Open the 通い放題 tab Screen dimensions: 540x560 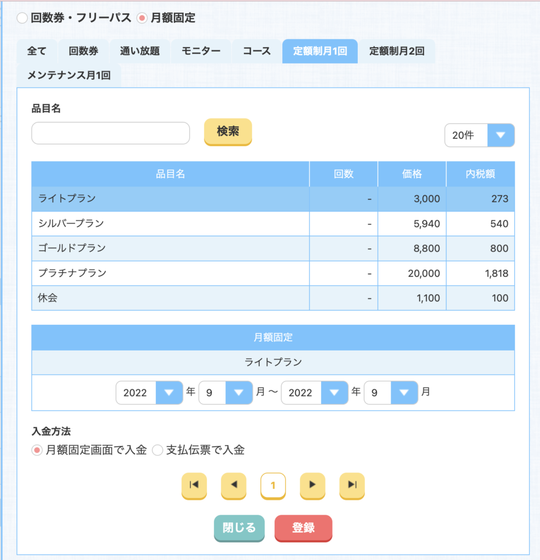coord(140,51)
